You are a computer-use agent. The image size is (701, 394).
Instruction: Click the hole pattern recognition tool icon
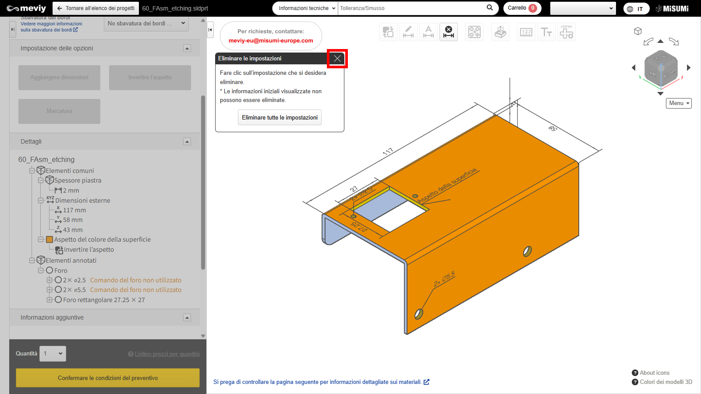click(474, 32)
